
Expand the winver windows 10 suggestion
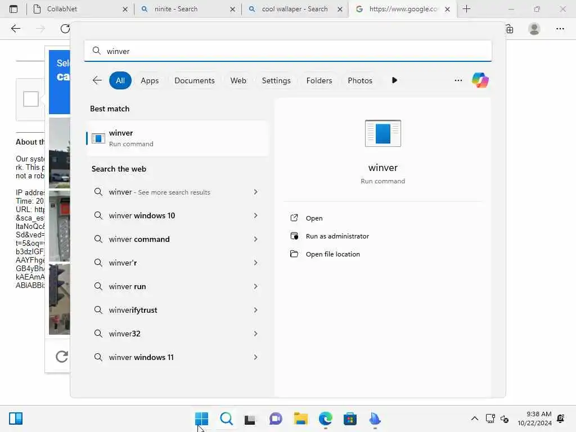(255, 215)
